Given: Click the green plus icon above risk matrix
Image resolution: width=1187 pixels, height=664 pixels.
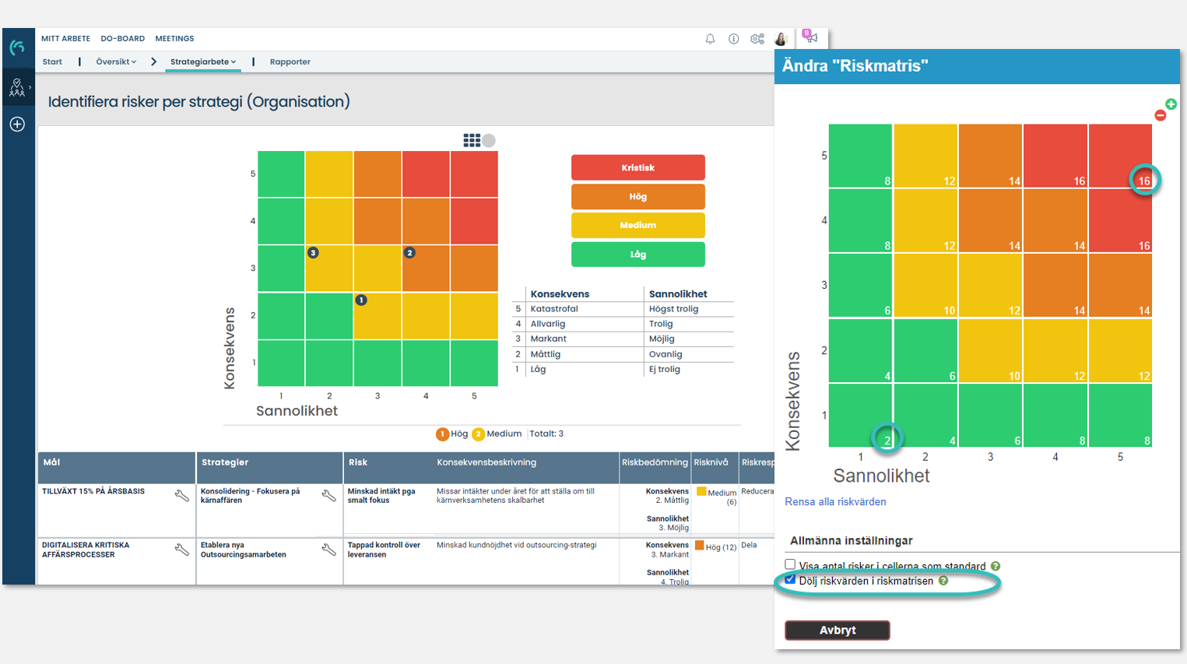Looking at the screenshot, I should click(1171, 104).
